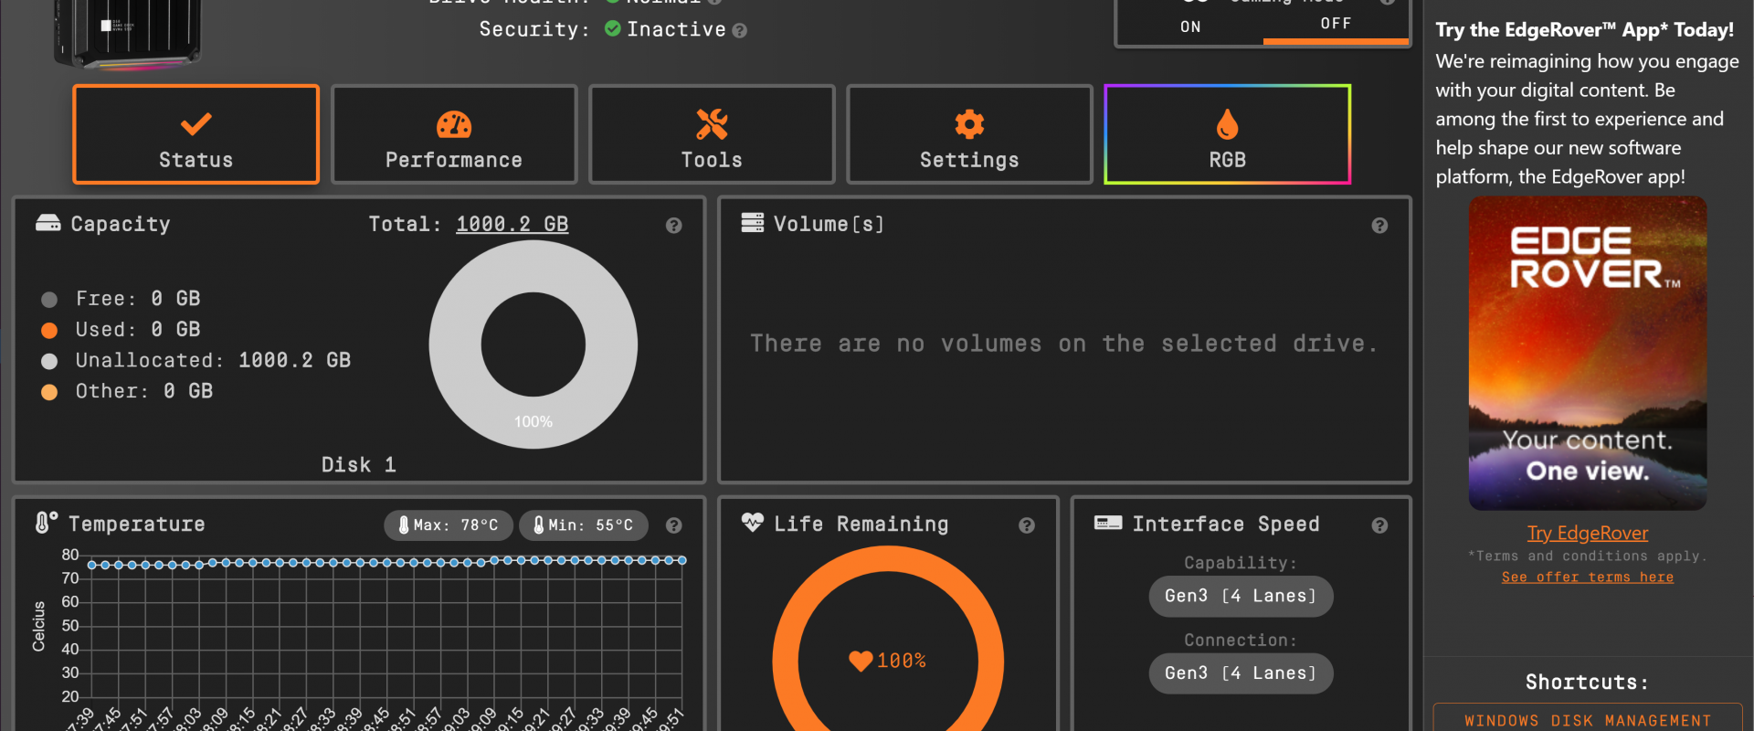Open help for Life Remaining
The image size is (1754, 731).
click(1027, 525)
